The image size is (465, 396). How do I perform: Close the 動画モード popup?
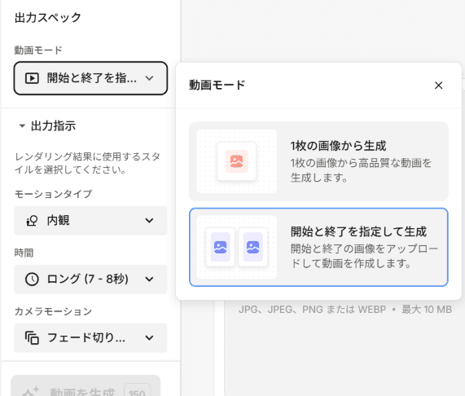tap(438, 86)
